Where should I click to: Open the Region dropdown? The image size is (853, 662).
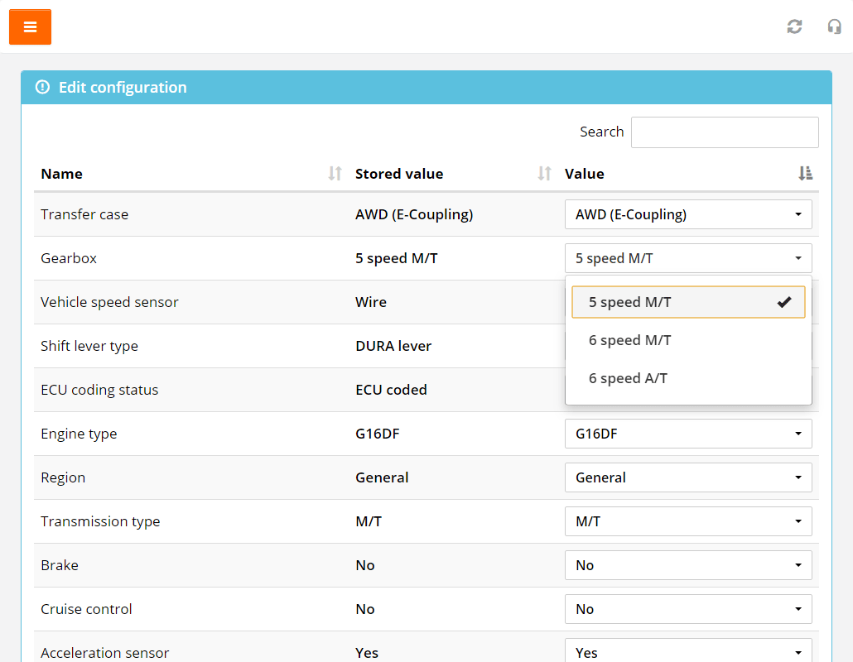coord(687,477)
